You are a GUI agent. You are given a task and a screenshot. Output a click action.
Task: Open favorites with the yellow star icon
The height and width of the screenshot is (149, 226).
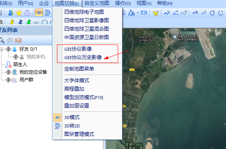(19, 13)
